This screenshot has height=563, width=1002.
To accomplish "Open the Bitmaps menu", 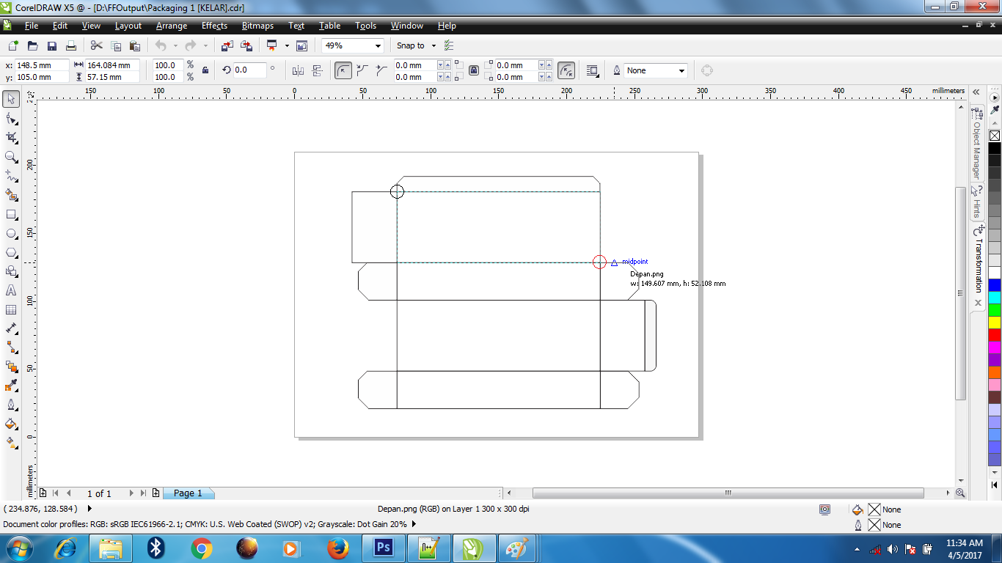I will tap(257, 26).
